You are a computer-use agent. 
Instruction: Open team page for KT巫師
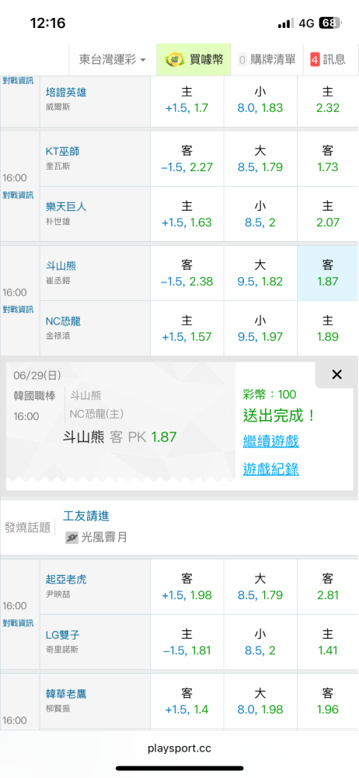point(62,151)
